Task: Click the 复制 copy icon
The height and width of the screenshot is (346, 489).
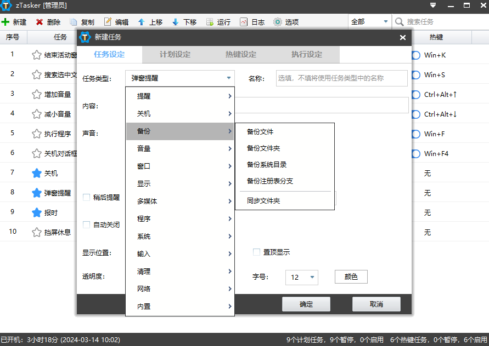Action: pyautogui.click(x=74, y=22)
